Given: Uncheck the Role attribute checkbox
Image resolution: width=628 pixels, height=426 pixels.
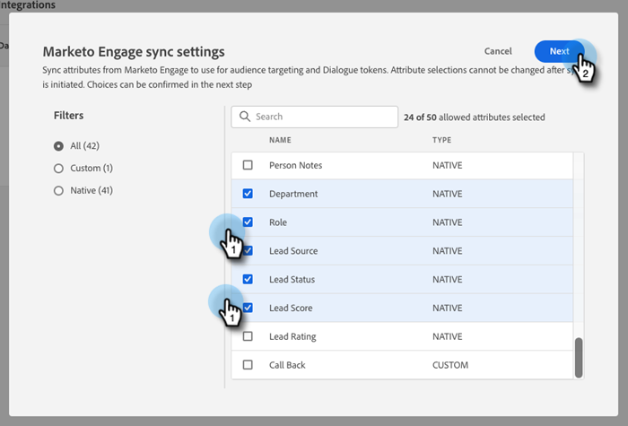Looking at the screenshot, I should pos(249,222).
